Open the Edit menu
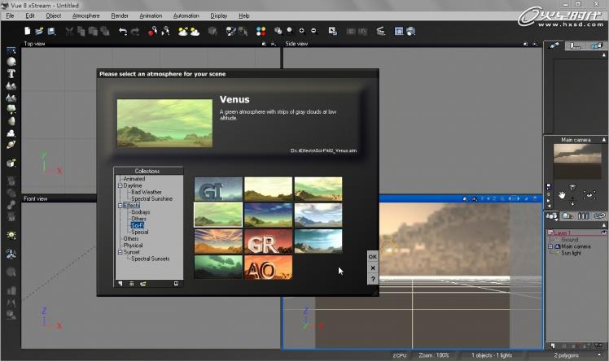 (30, 15)
